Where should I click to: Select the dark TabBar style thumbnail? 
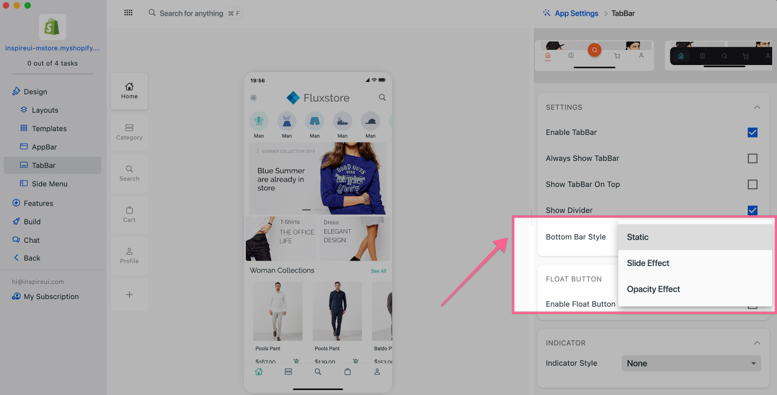pyautogui.click(x=720, y=56)
